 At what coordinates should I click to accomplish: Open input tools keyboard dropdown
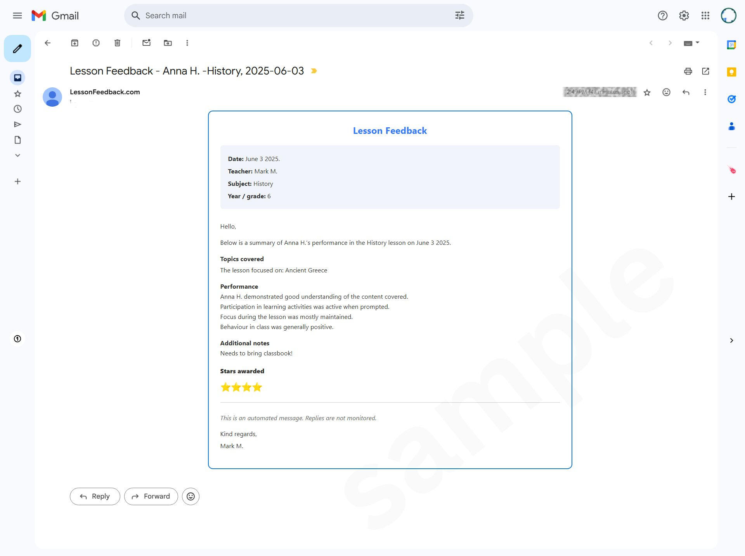click(x=691, y=43)
